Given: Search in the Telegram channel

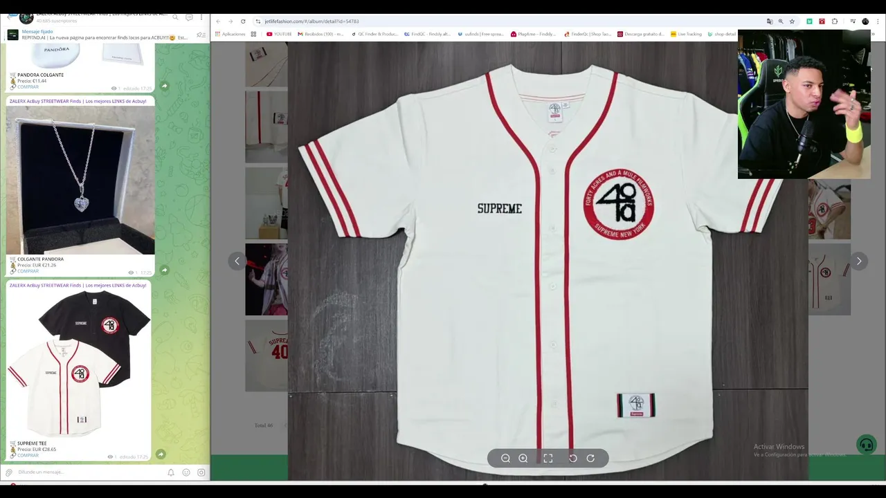Looking at the screenshot, I should [175, 17].
